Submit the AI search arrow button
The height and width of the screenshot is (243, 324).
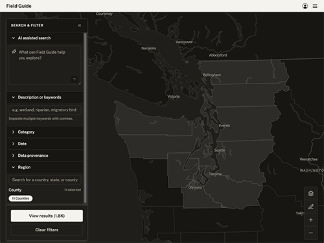(x=74, y=79)
